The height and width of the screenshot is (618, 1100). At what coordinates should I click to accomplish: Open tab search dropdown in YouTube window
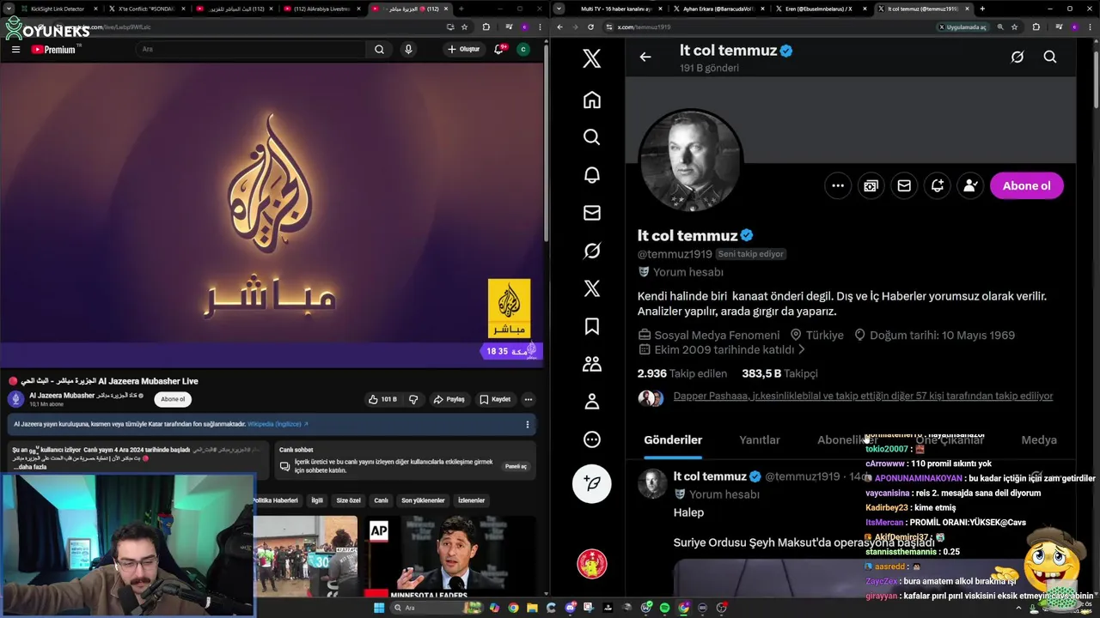[9, 9]
